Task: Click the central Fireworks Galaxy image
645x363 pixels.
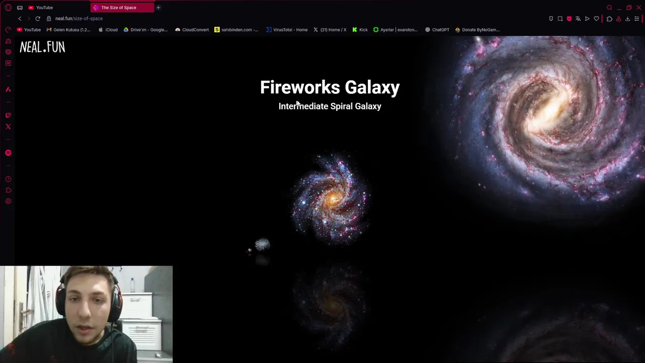Action: click(x=331, y=199)
